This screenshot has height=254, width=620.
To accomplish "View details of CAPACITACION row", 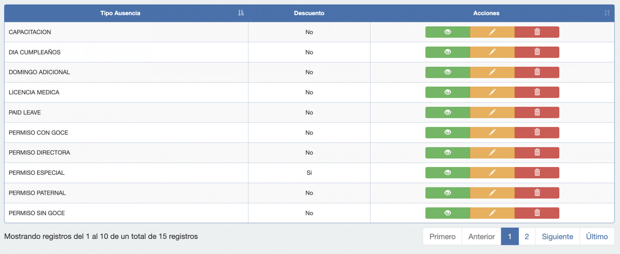I will tap(448, 32).
